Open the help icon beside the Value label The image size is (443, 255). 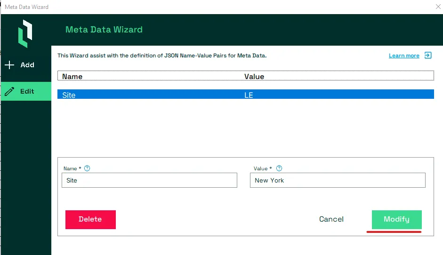point(279,168)
